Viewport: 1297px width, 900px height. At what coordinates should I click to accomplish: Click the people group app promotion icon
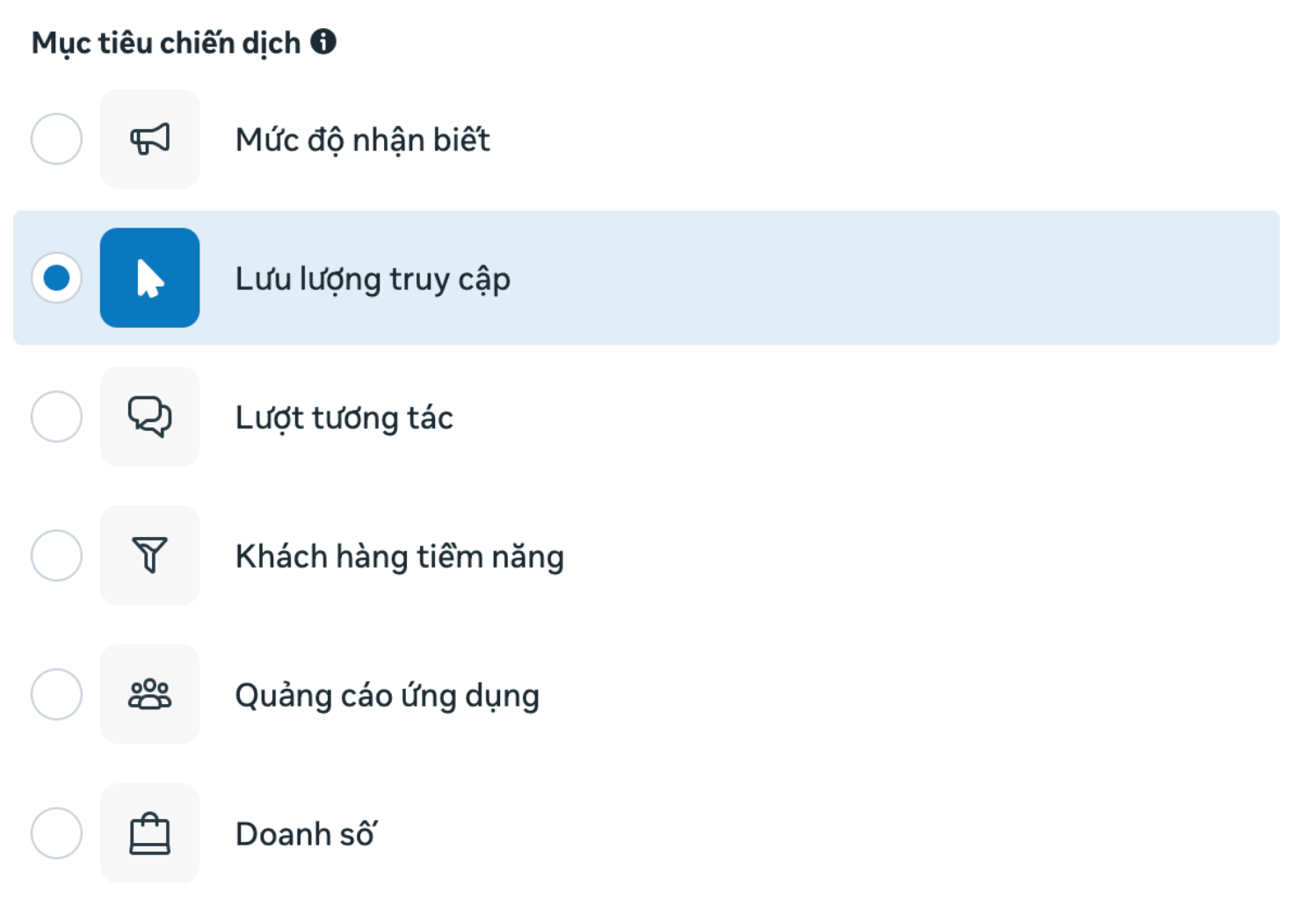pyautogui.click(x=149, y=694)
